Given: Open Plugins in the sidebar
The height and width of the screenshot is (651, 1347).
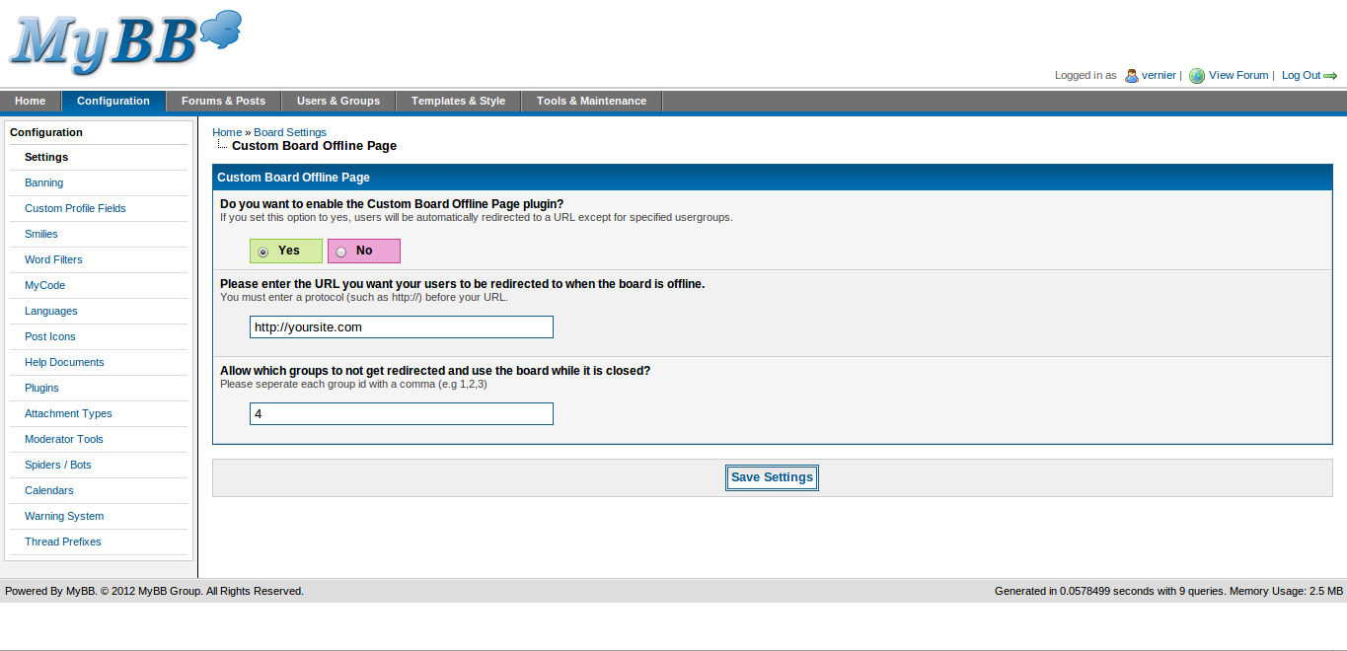Looking at the screenshot, I should coord(41,388).
